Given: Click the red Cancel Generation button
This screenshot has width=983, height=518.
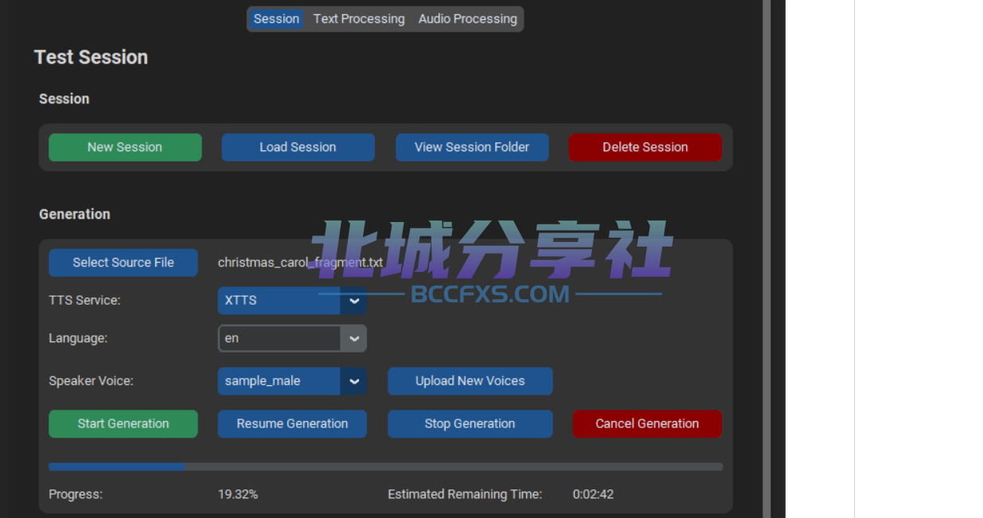Looking at the screenshot, I should point(647,424).
